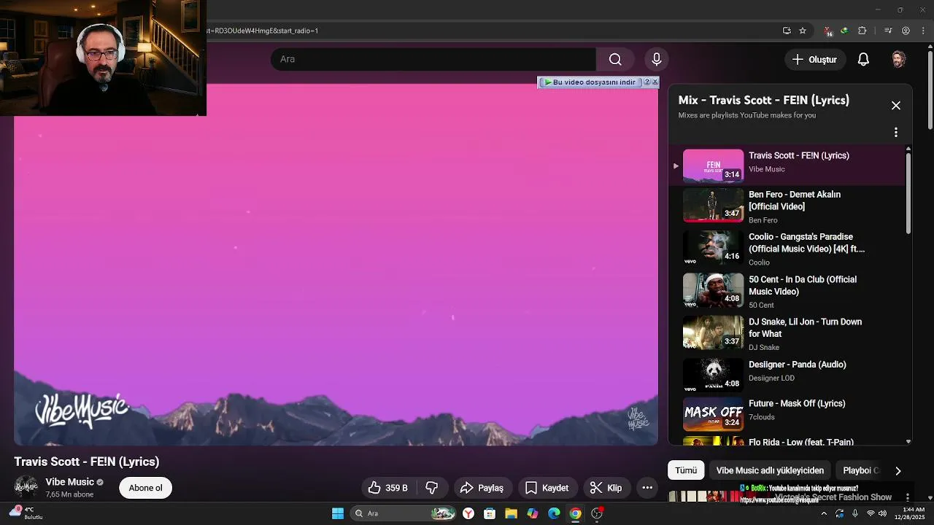Open Copilot app from the taskbar
Viewport: 934px width, 525px height.
click(533, 513)
